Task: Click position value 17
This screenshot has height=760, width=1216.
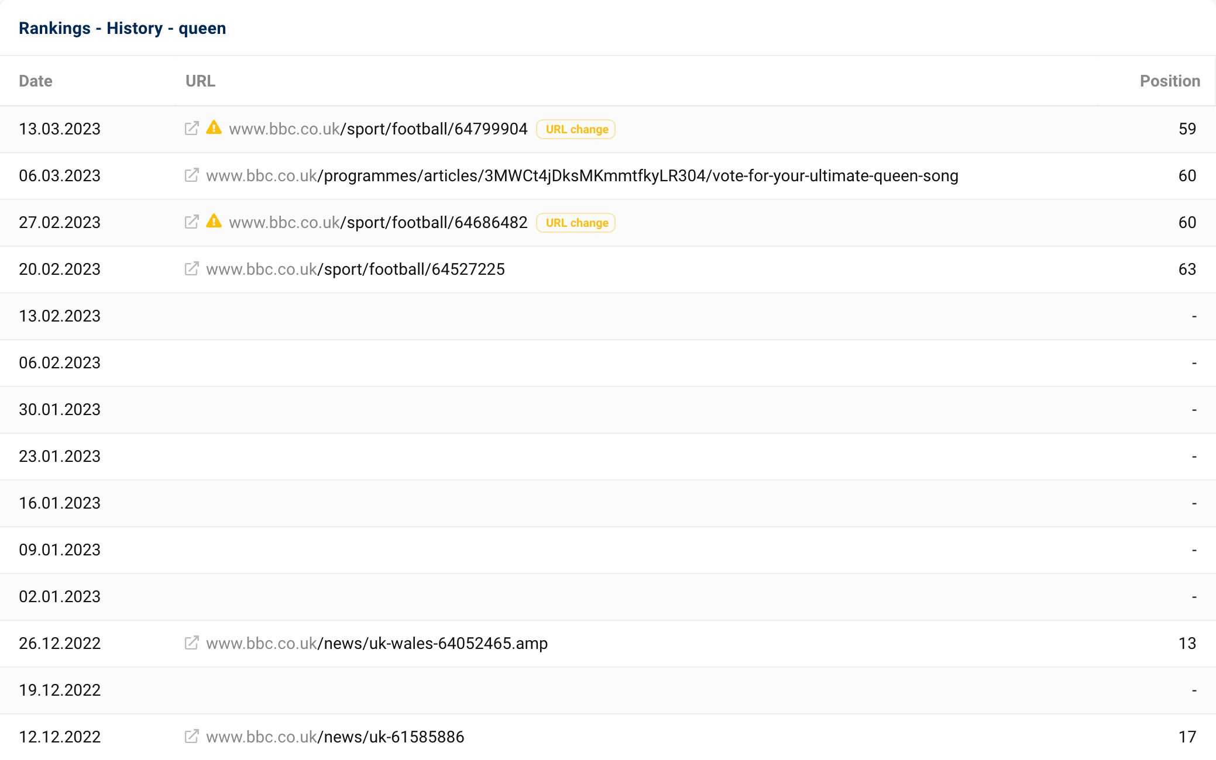Action: point(1187,737)
